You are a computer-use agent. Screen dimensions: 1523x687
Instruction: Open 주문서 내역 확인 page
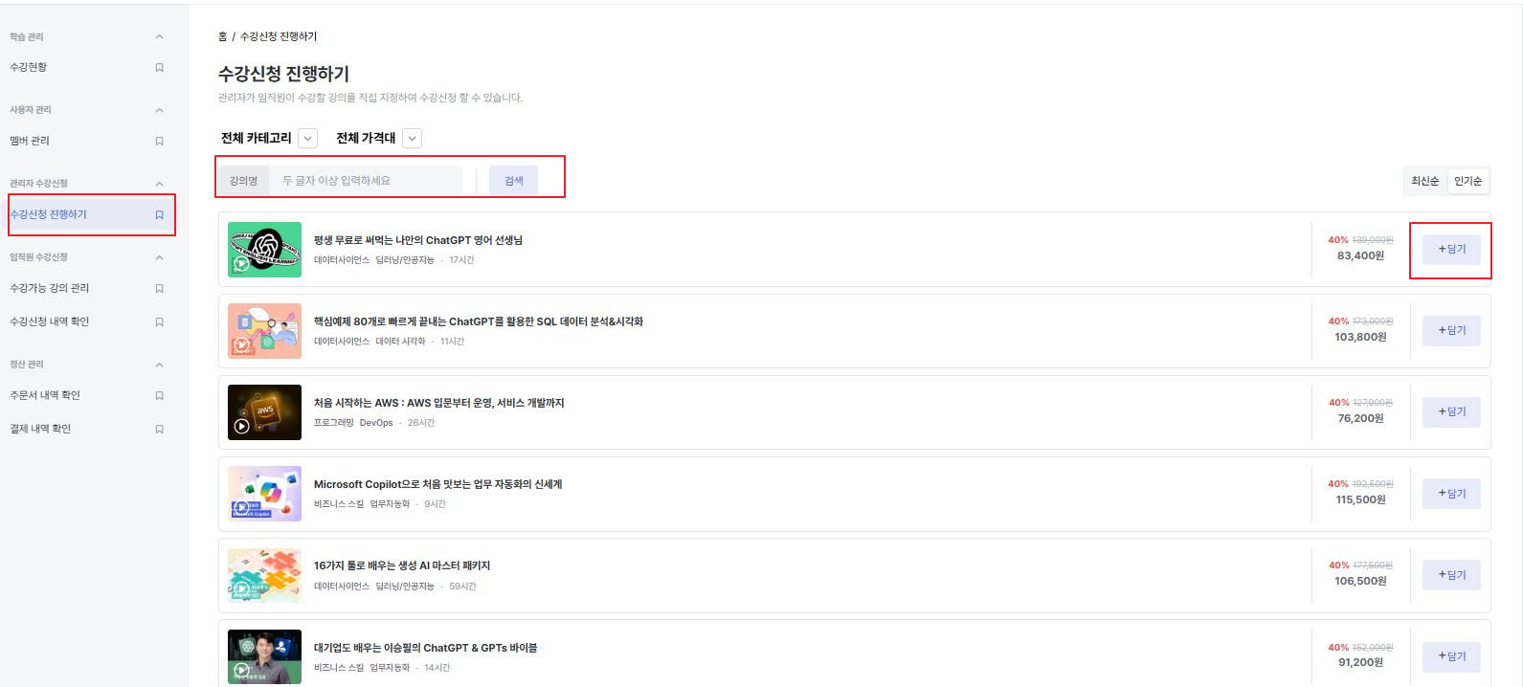[x=45, y=395]
